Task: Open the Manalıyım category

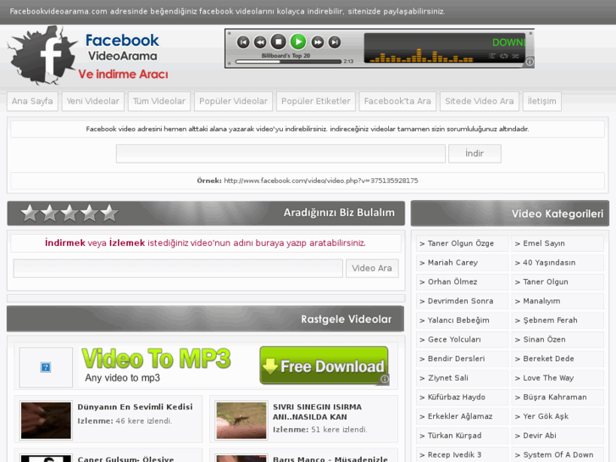Action: pyautogui.click(x=558, y=301)
